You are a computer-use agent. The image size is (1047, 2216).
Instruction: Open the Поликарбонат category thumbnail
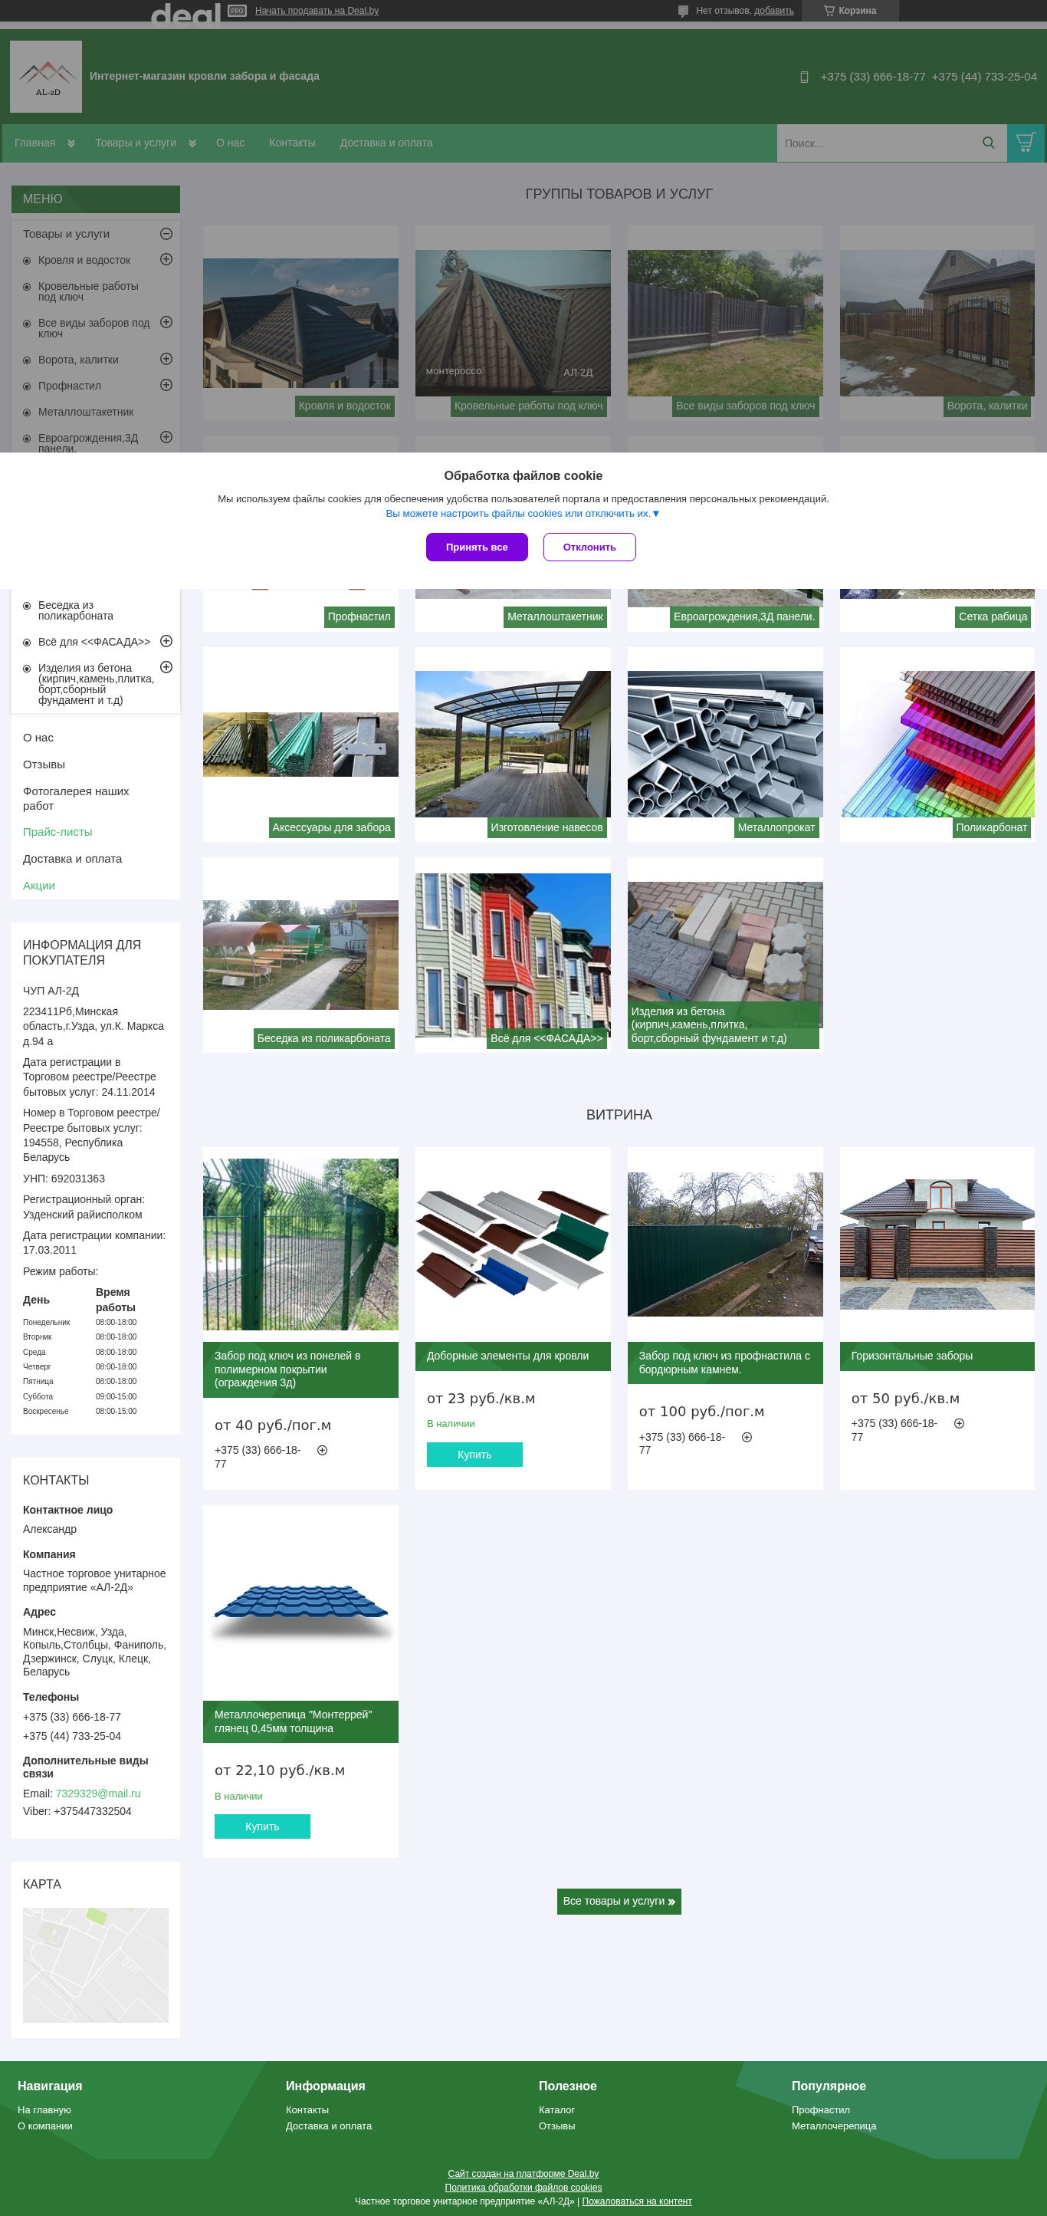pos(938,744)
